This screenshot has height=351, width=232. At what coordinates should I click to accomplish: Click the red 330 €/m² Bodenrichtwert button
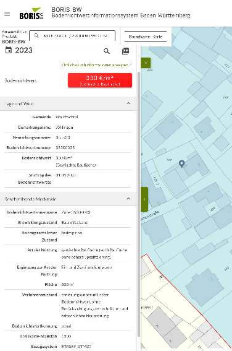[x=100, y=80]
